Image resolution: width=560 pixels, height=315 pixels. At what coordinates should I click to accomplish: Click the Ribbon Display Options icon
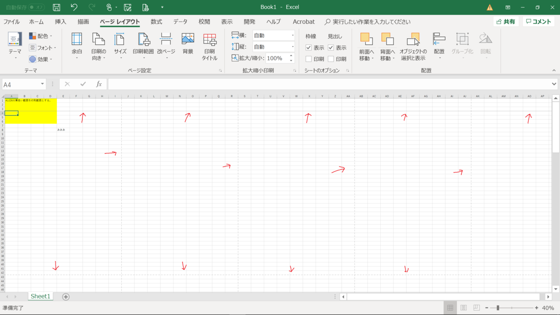[x=508, y=7]
